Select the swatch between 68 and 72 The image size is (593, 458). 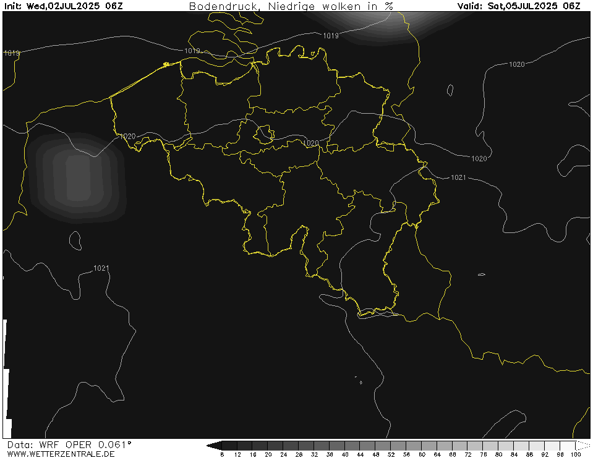point(460,446)
